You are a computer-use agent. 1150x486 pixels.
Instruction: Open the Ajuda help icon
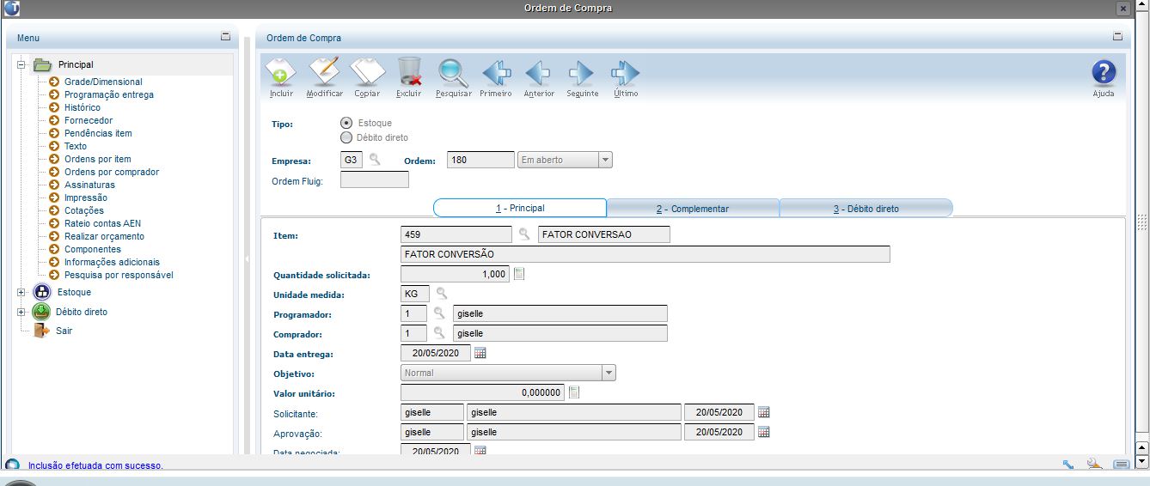[x=1104, y=72]
